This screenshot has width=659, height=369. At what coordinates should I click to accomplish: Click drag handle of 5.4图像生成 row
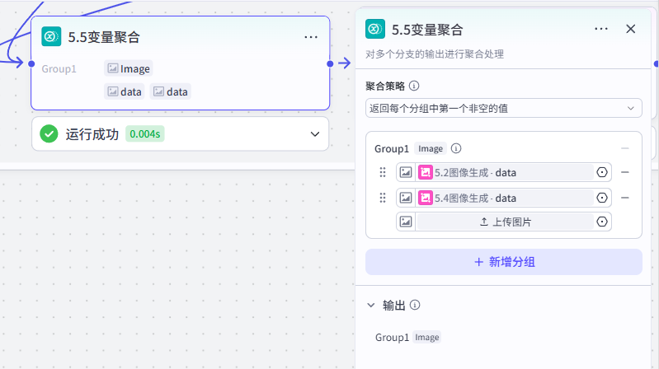click(x=383, y=198)
